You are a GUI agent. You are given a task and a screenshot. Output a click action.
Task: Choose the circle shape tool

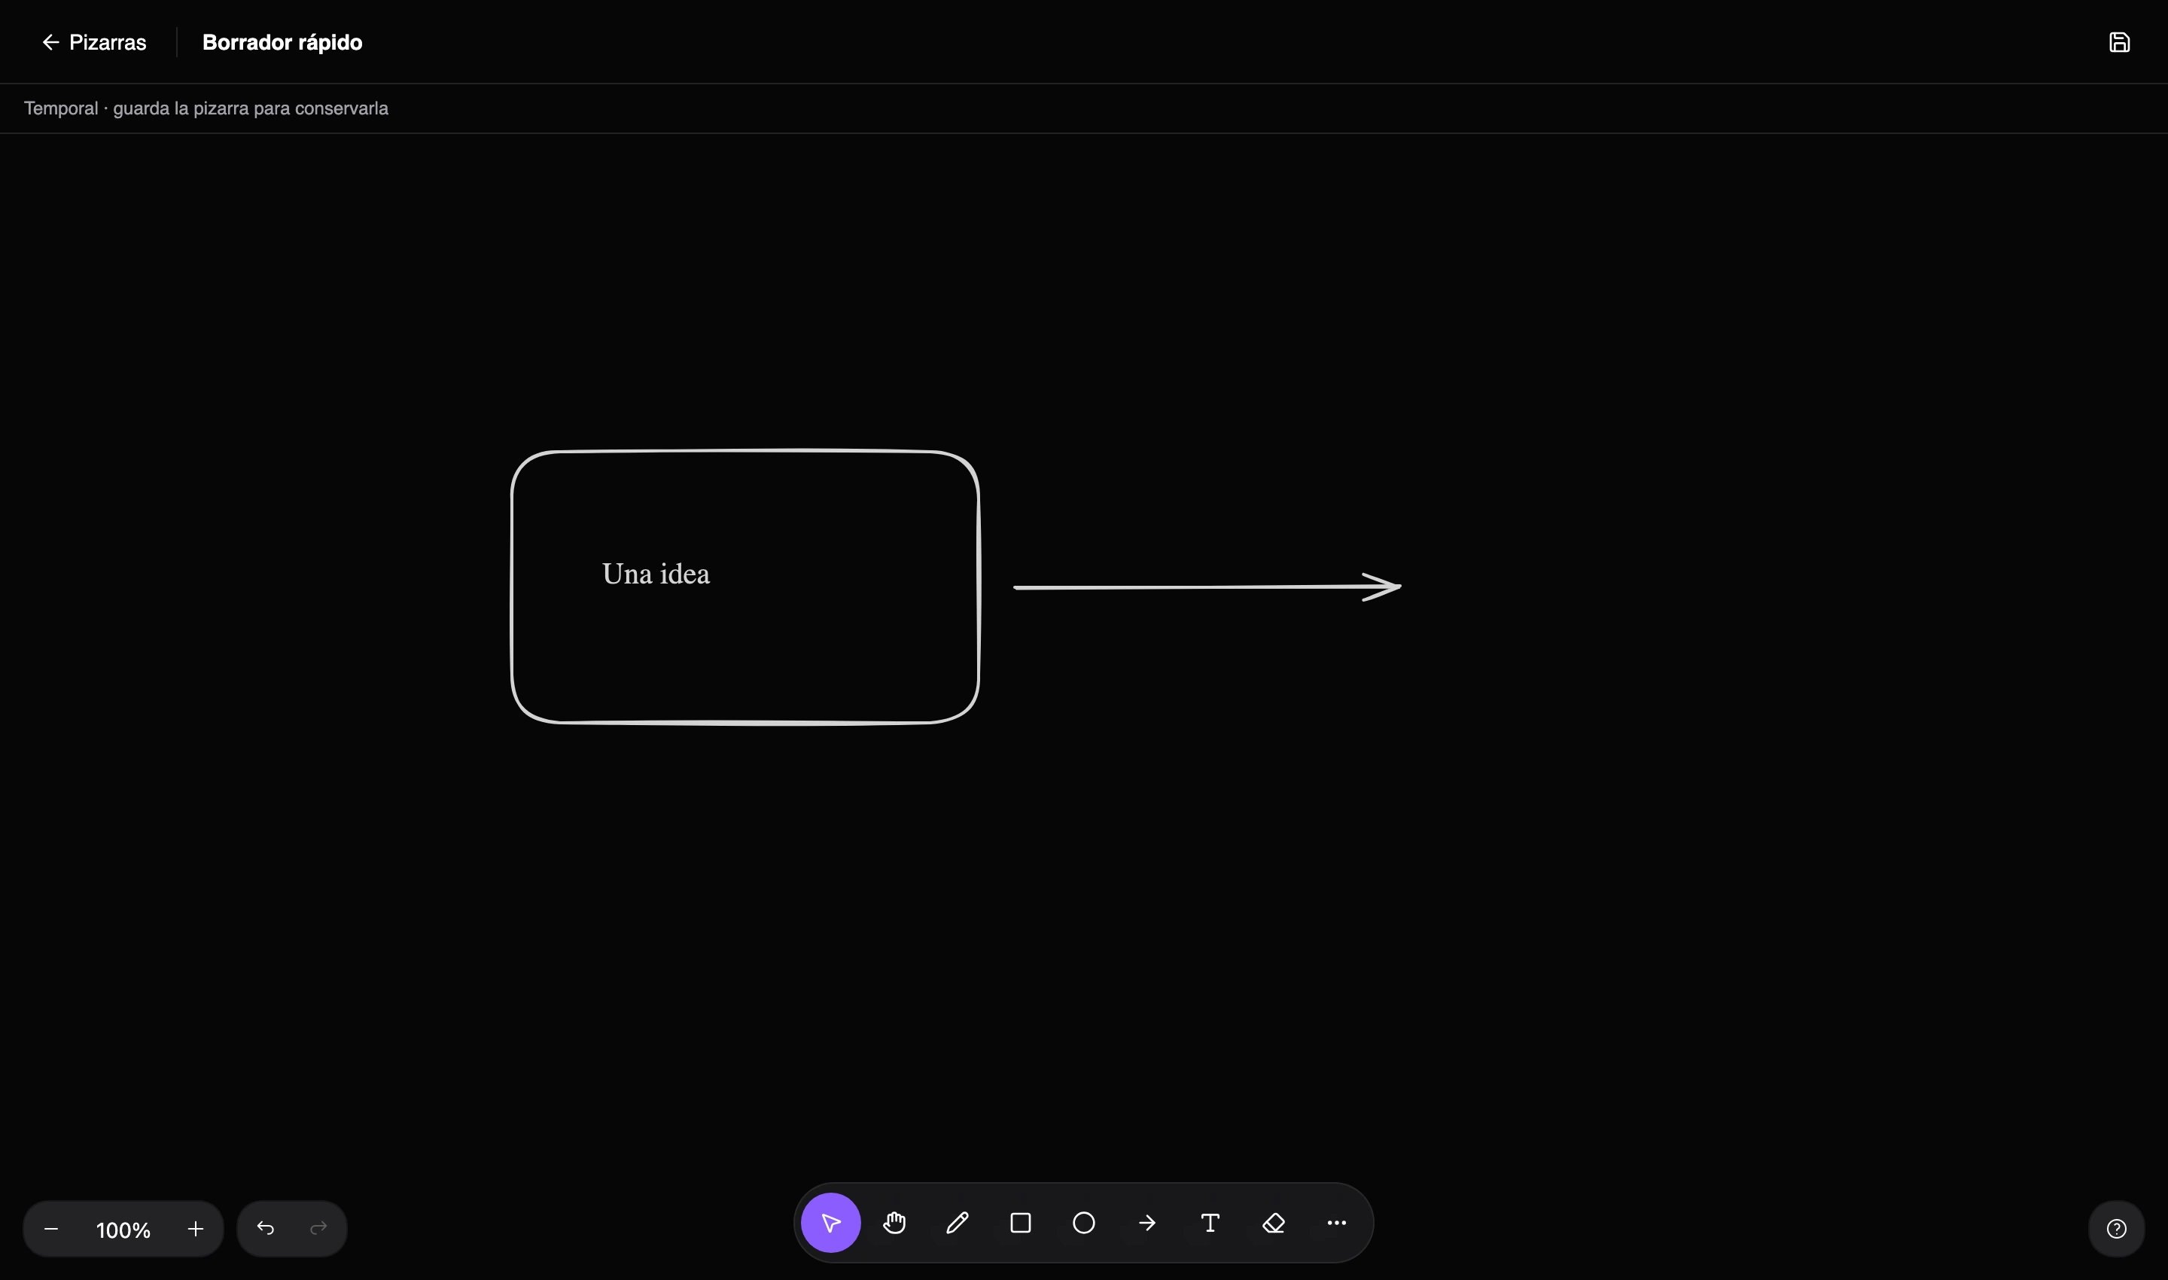(1084, 1222)
